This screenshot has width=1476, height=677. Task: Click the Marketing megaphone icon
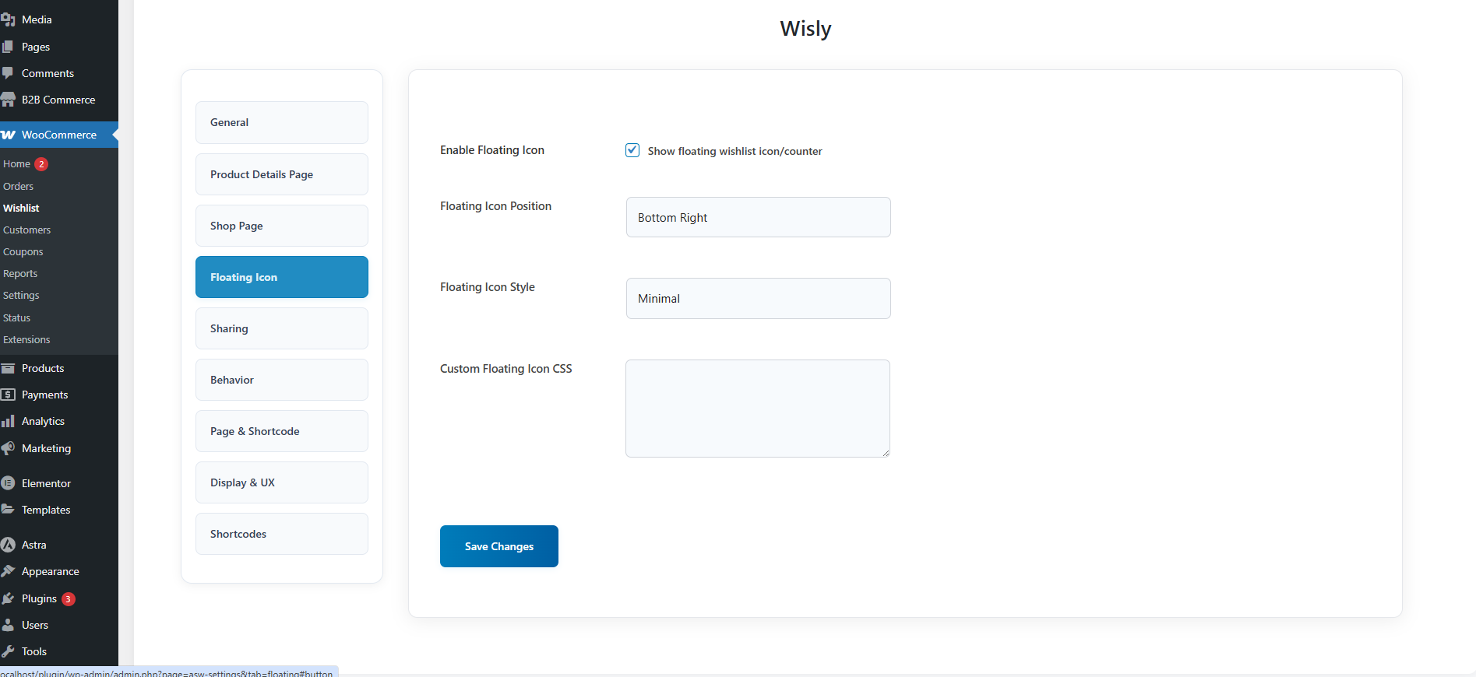9,448
